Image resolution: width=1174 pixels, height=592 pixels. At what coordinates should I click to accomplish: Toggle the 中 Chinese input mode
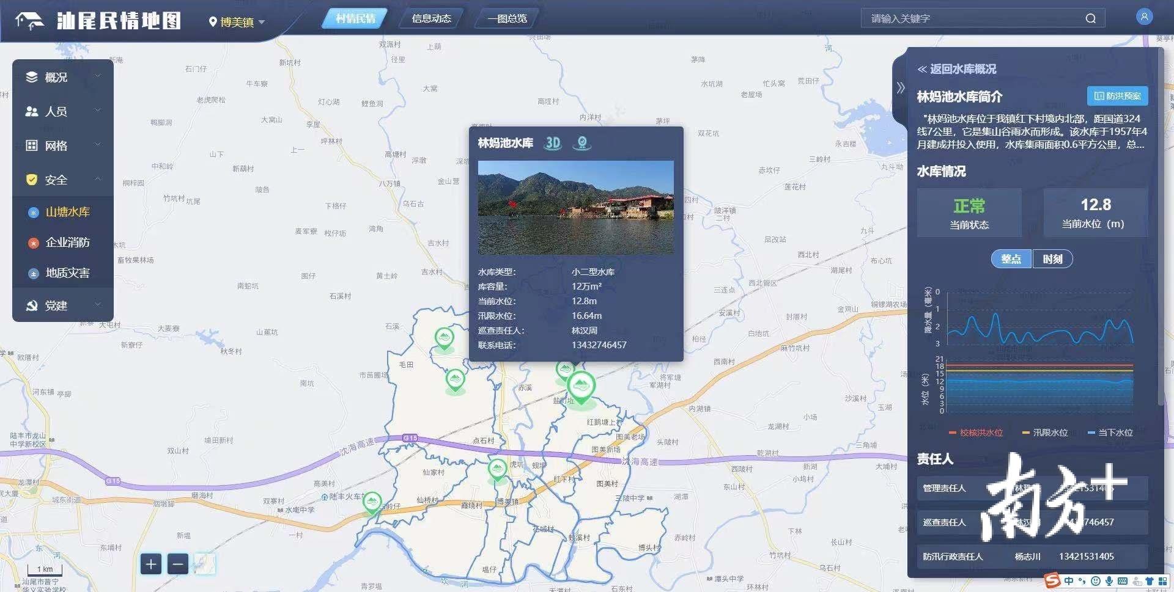pos(1069,581)
